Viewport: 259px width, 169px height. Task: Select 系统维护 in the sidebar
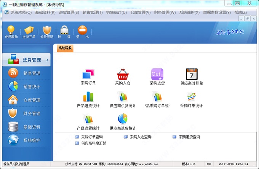(x=26, y=140)
